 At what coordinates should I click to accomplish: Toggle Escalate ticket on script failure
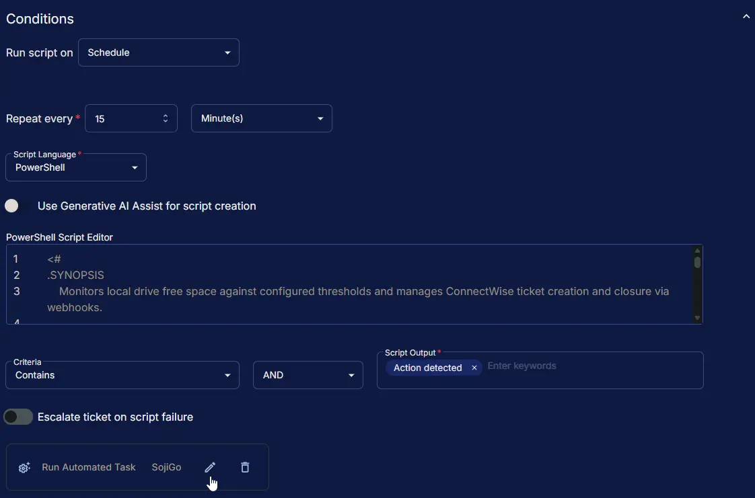point(18,417)
